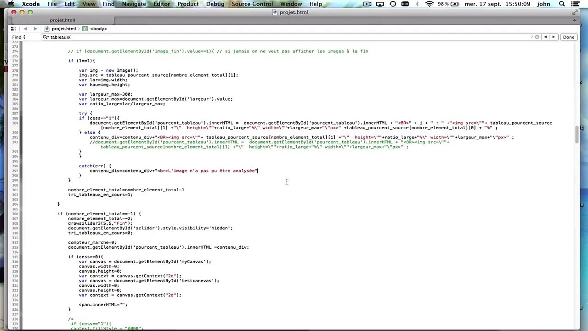The width and height of the screenshot is (588, 331).
Task: Open Spotlight search magnifier
Action: tap(562, 4)
